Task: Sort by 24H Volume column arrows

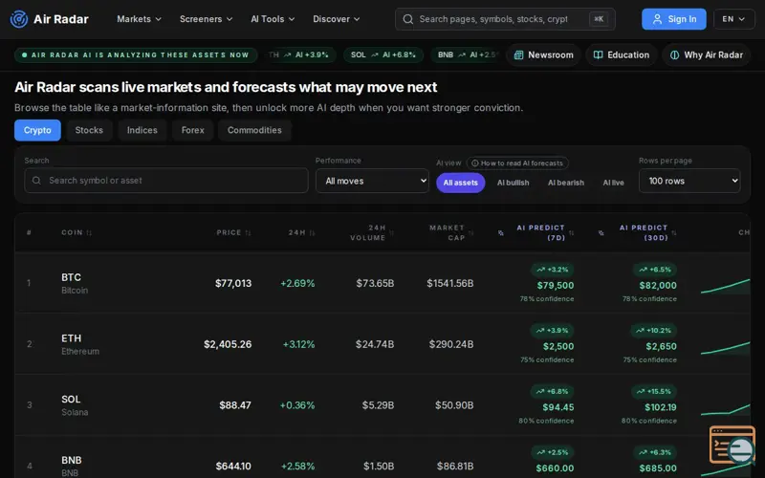Action: [x=391, y=232]
